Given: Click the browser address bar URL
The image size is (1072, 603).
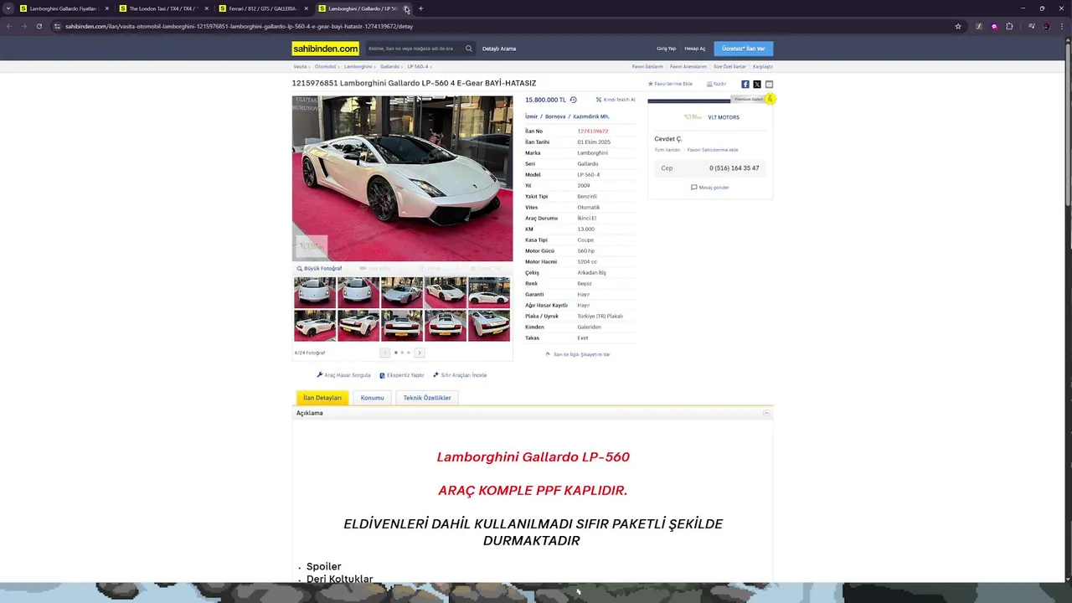Looking at the screenshot, I should pos(240,26).
